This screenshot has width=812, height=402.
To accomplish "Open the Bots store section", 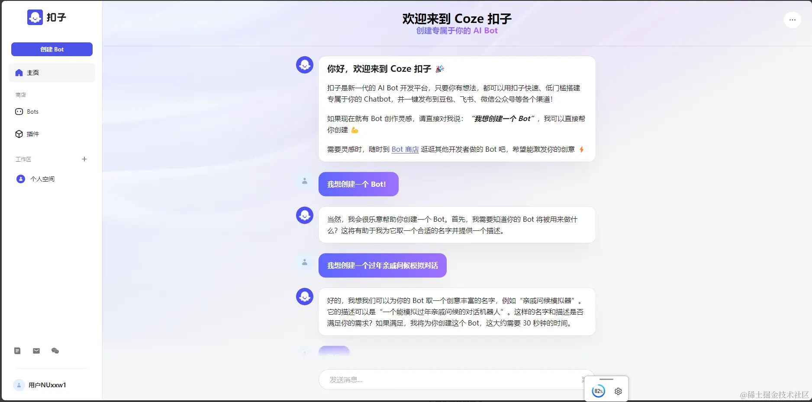I will (x=52, y=112).
